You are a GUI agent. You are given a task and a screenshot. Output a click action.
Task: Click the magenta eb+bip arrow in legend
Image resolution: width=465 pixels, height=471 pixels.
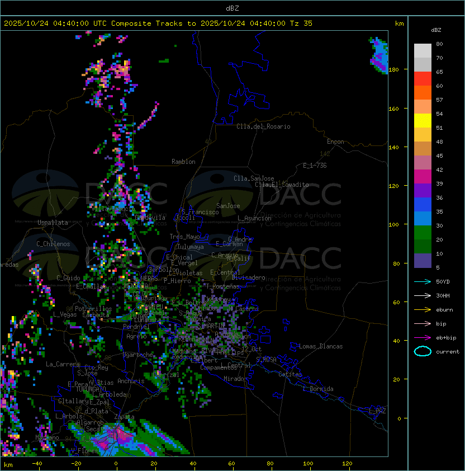[423, 338]
